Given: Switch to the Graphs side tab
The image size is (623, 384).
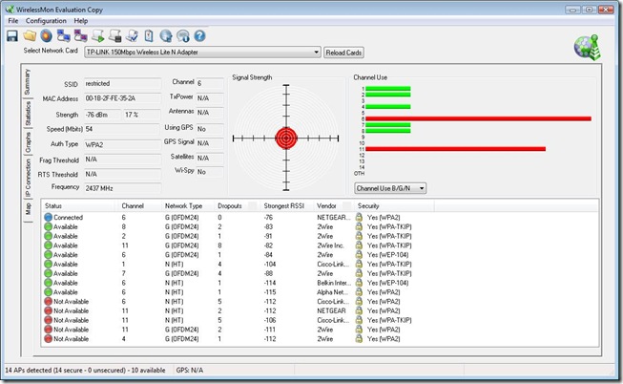Looking at the screenshot, I should click(29, 142).
